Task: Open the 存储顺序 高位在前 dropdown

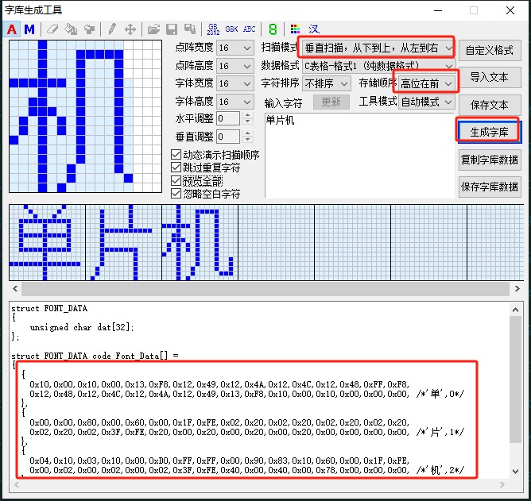Action: [x=427, y=83]
